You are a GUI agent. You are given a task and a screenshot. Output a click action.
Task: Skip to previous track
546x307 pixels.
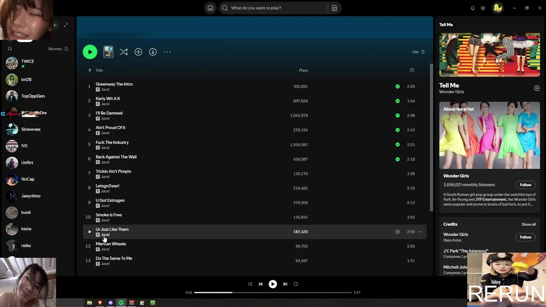pyautogui.click(x=260, y=284)
